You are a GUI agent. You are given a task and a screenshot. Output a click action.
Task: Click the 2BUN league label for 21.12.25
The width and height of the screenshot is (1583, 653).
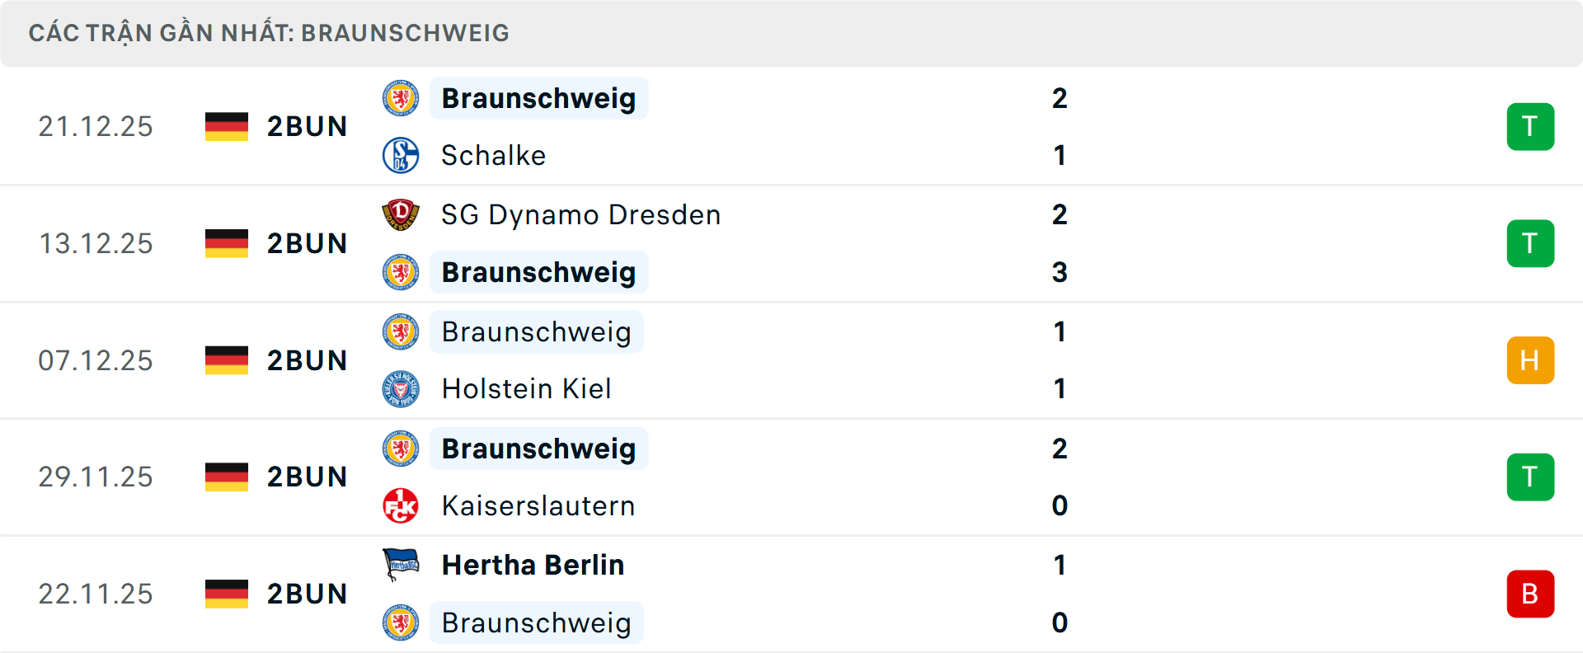coord(307,127)
